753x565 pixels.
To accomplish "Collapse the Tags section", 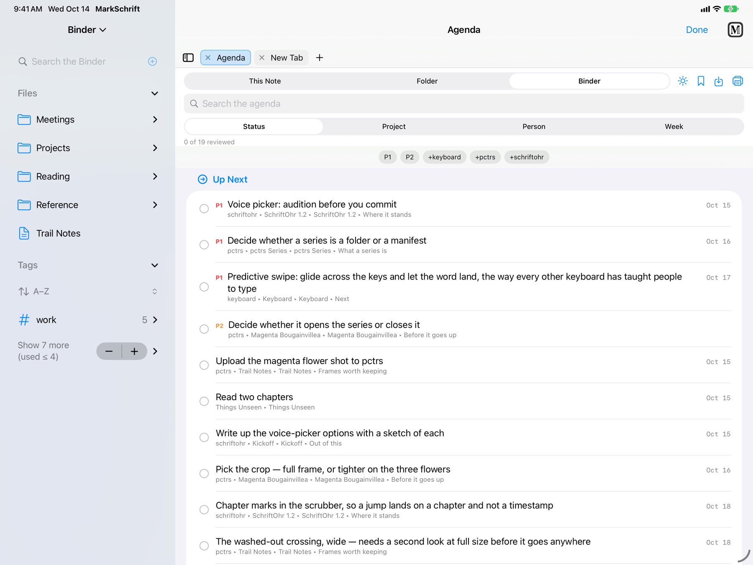I will pos(155,265).
